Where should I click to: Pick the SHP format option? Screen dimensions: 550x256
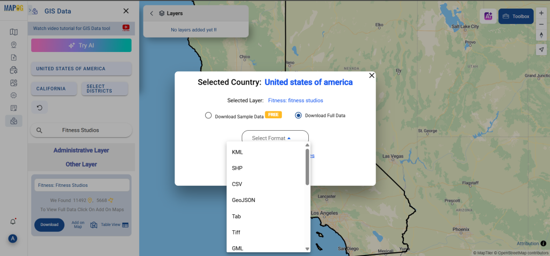[x=237, y=168]
